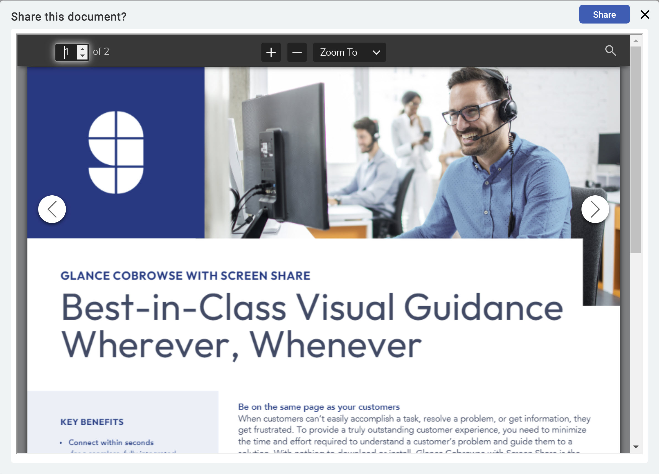Click the scrollbar down arrow
Image resolution: width=659 pixels, height=474 pixels.
click(x=635, y=447)
